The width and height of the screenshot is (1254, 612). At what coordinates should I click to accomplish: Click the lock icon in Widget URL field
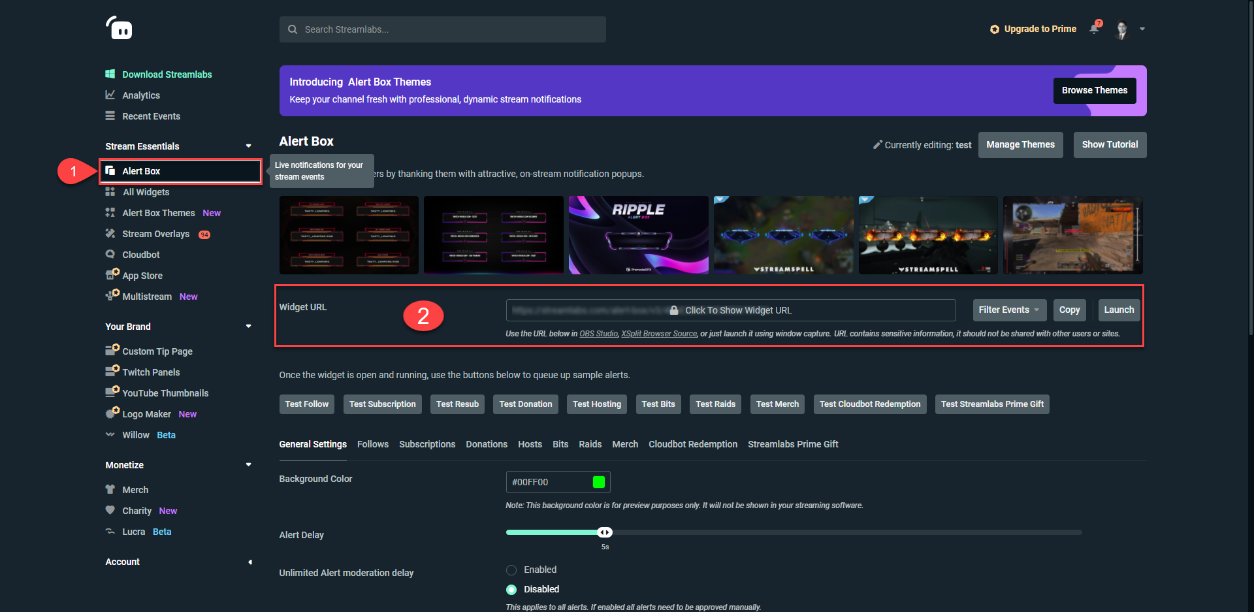[x=674, y=310]
